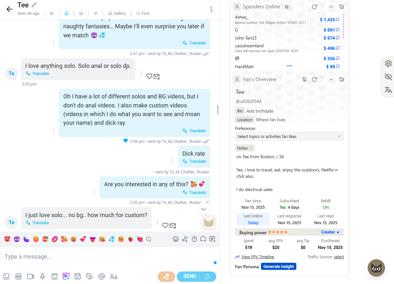Image resolution: width=394 pixels, height=284 pixels.
Task: Pin this conversation in header
Action: point(95,14)
